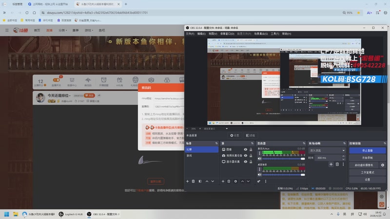The width and height of the screenshot is (390, 219).
Task: Open advanced audio properties gears in mixer
Action: pos(259,181)
